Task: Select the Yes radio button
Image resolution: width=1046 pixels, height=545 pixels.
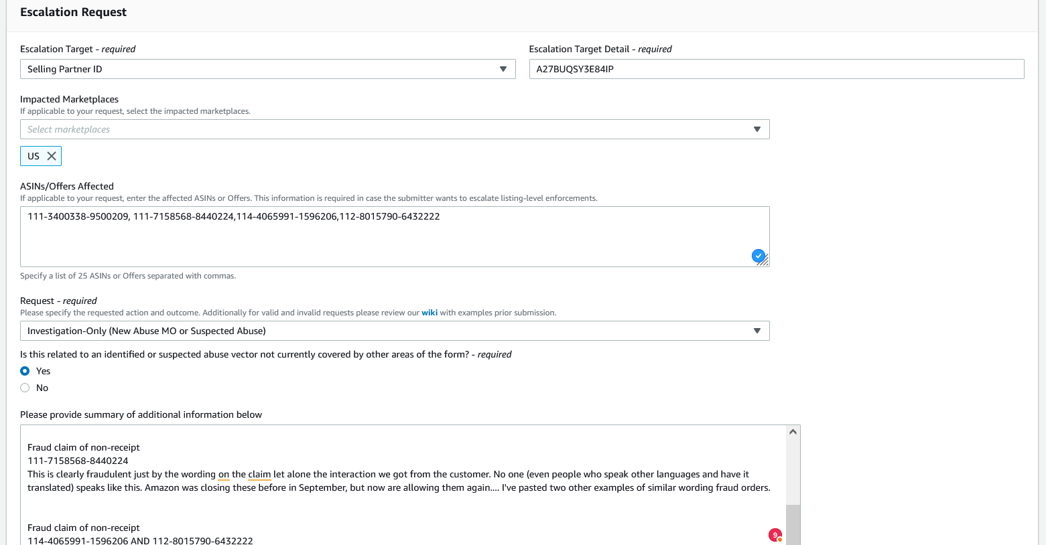Action: tap(25, 371)
